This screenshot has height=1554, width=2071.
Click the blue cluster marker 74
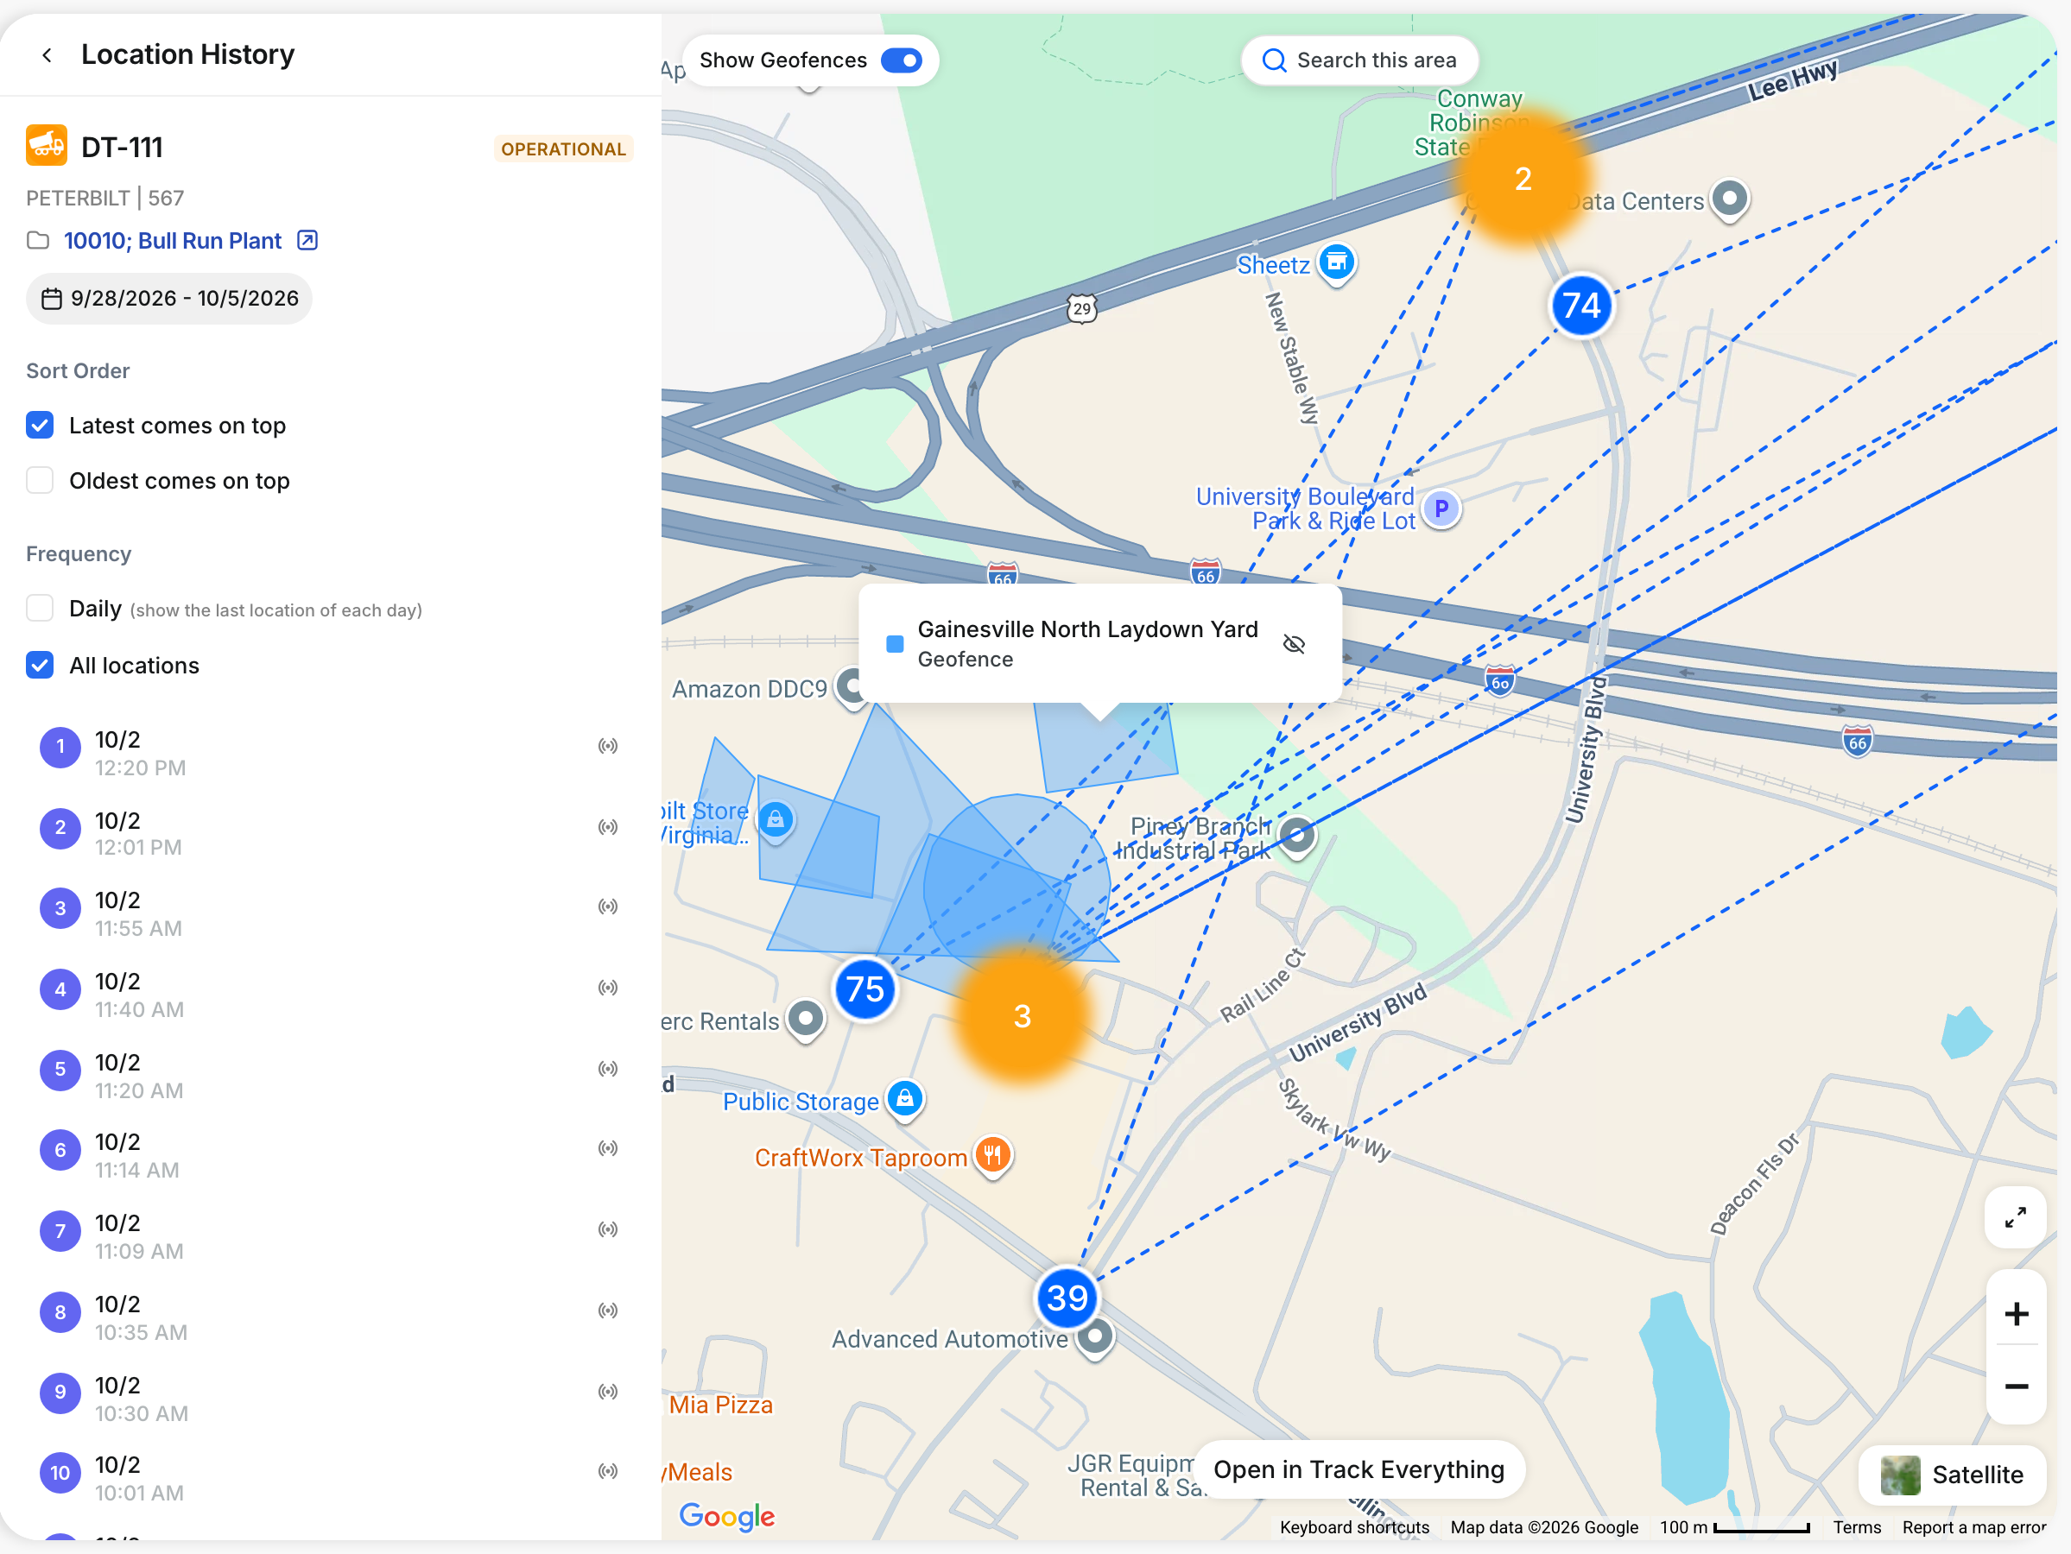pyautogui.click(x=1581, y=305)
